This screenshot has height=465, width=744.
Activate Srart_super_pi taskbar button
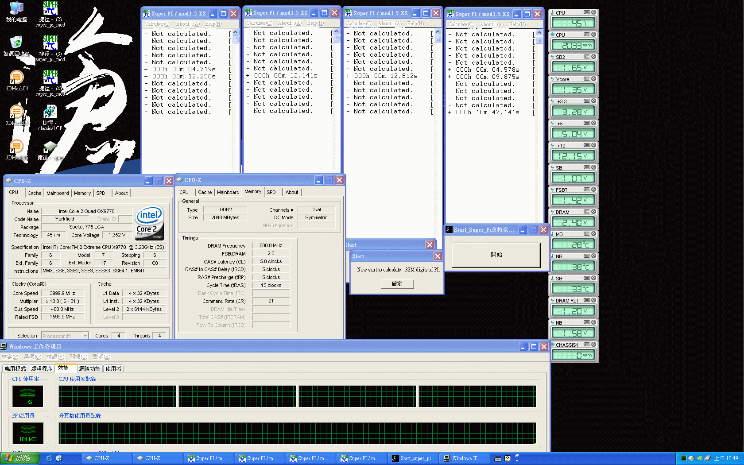tap(413, 458)
